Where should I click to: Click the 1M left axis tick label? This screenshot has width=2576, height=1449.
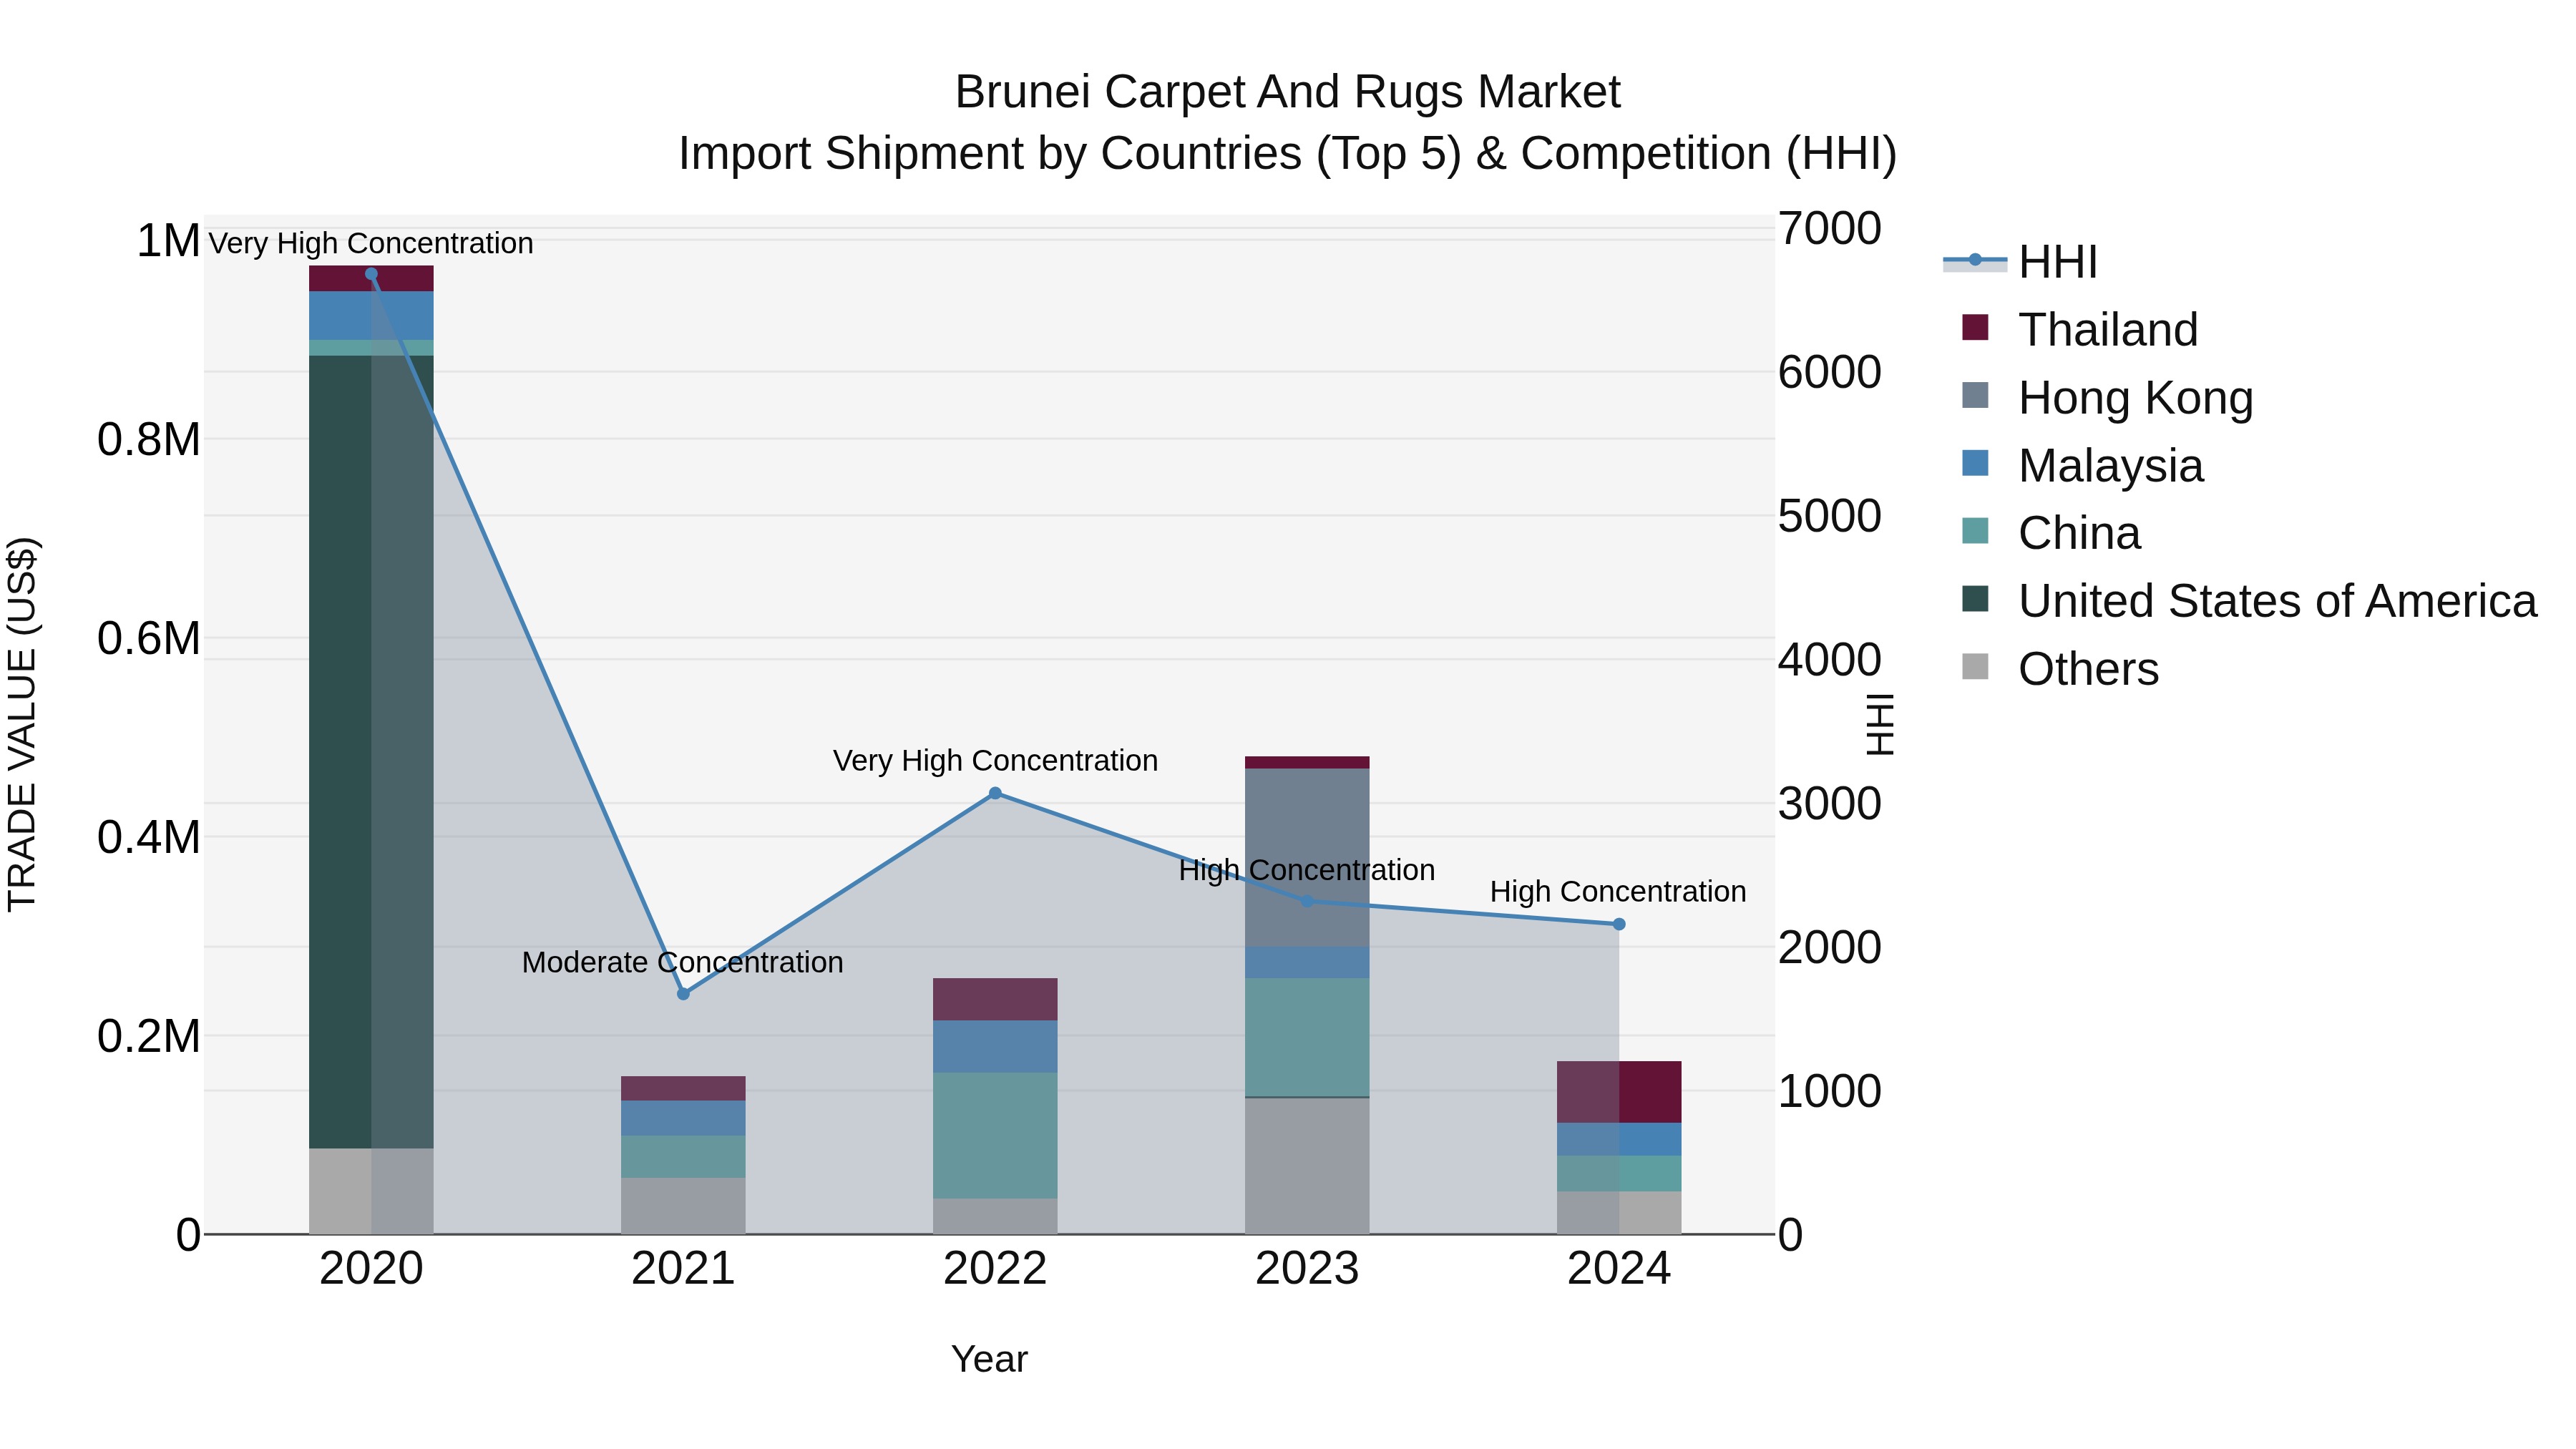point(168,241)
